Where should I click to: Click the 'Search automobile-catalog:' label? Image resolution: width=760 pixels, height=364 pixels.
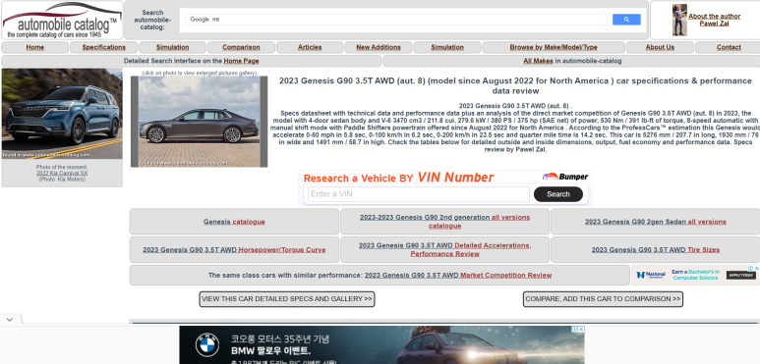click(152, 20)
